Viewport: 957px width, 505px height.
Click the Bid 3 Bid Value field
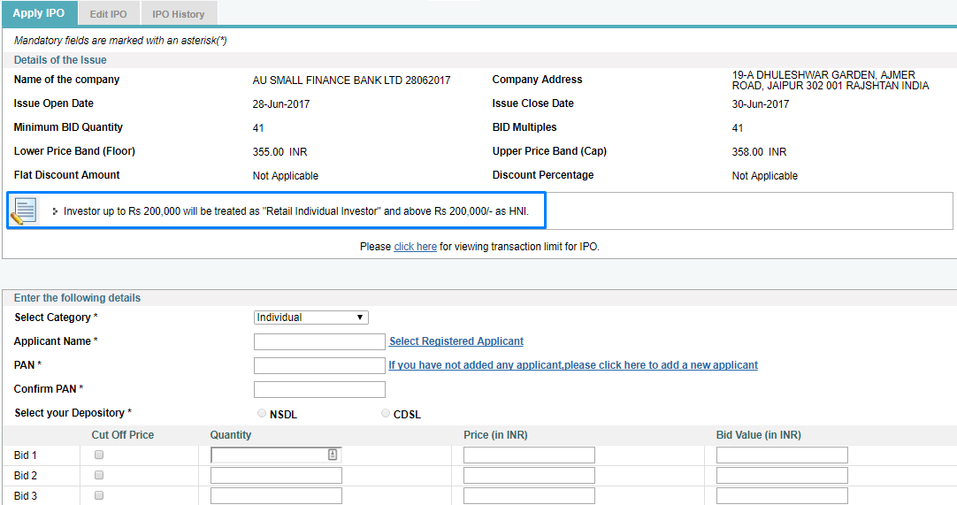pyautogui.click(x=782, y=495)
